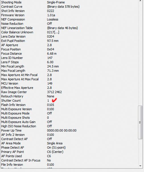Image resolution: width=144 pixels, height=172 pixels.
Task: Select the Multi Exposure Shots label
Action: coord(15,118)
